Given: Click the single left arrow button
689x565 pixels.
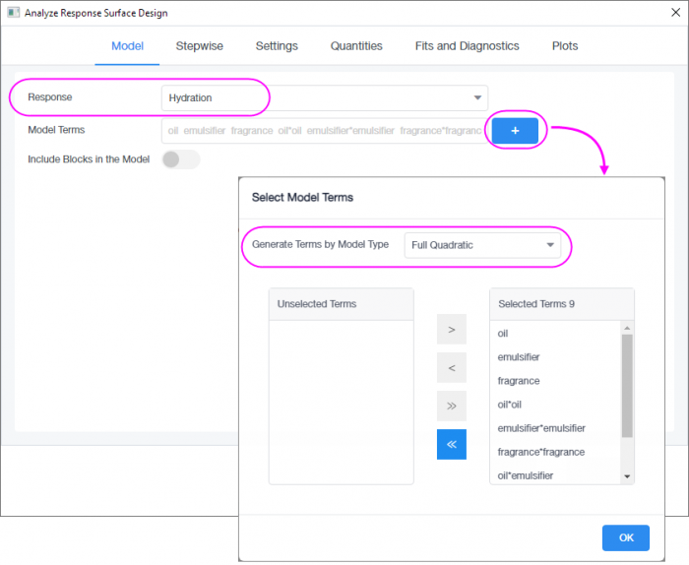Looking at the screenshot, I should click(x=451, y=368).
